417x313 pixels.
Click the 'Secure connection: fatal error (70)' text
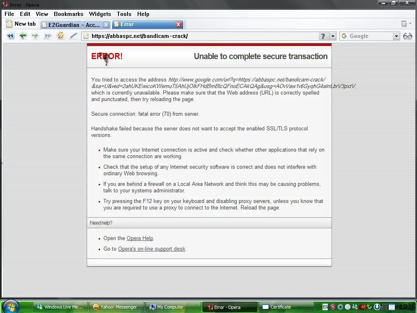pyautogui.click(x=145, y=114)
